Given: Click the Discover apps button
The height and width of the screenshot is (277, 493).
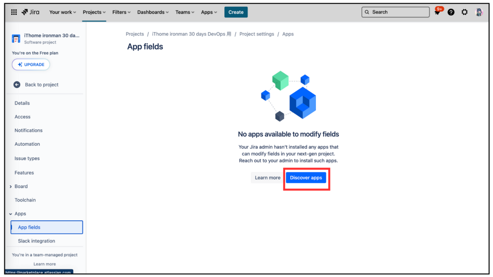Looking at the screenshot, I should coord(306,178).
